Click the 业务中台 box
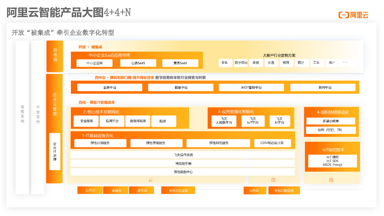 click(109, 87)
